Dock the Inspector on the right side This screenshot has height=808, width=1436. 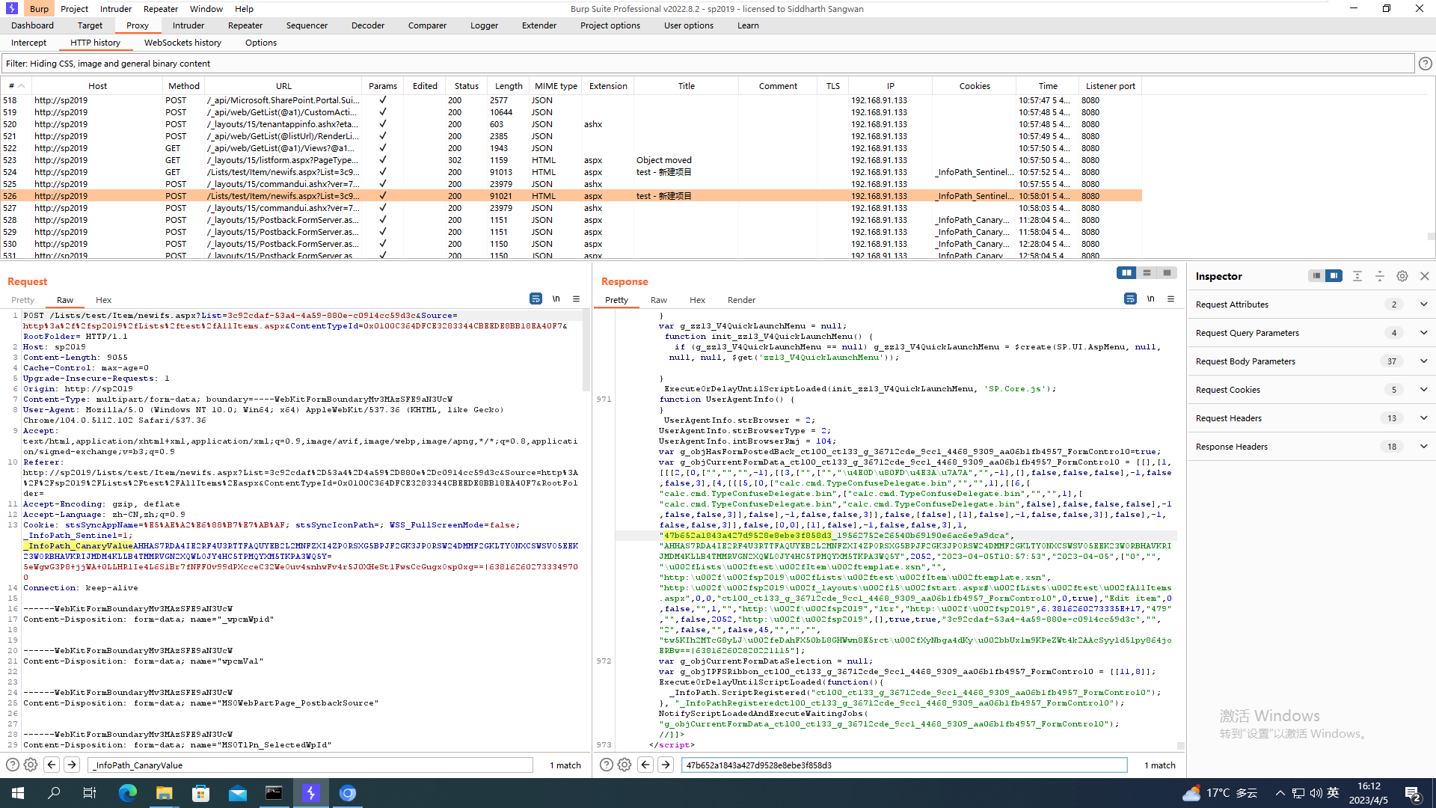pos(1334,276)
